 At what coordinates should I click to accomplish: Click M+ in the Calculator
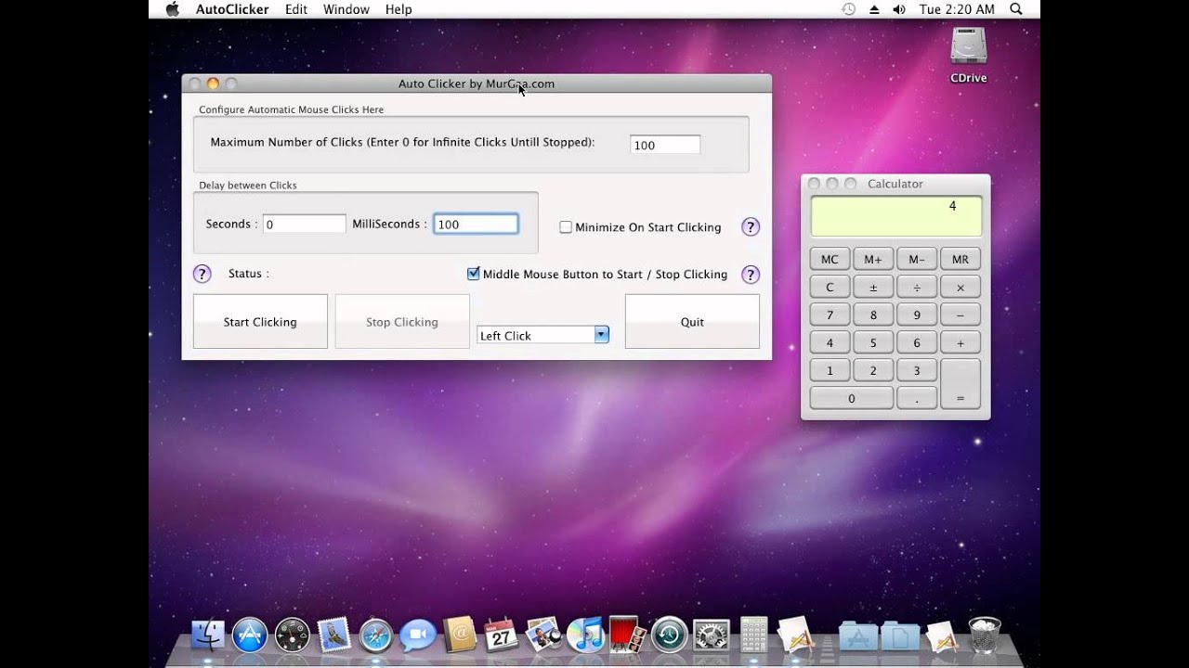[873, 260]
